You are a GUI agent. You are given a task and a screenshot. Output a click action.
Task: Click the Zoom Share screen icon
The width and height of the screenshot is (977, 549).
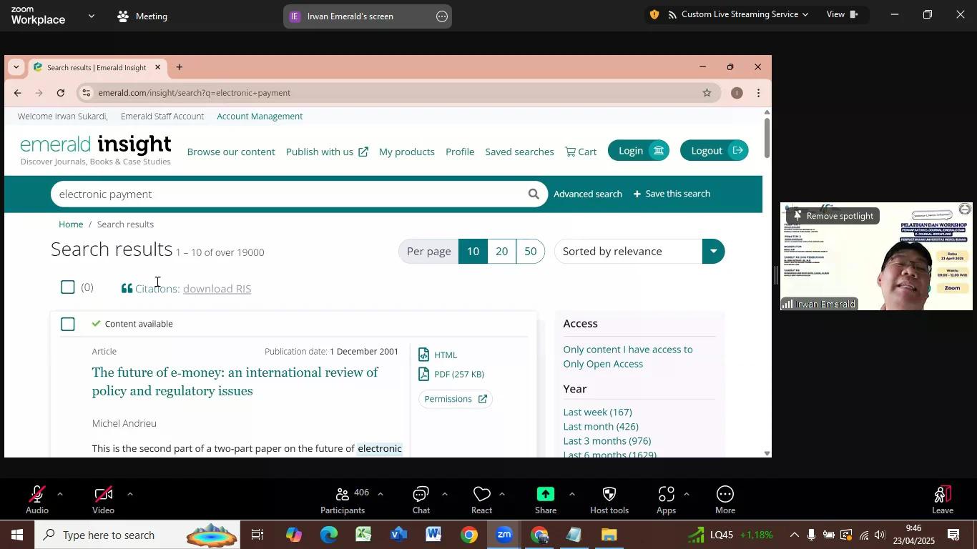(546, 495)
